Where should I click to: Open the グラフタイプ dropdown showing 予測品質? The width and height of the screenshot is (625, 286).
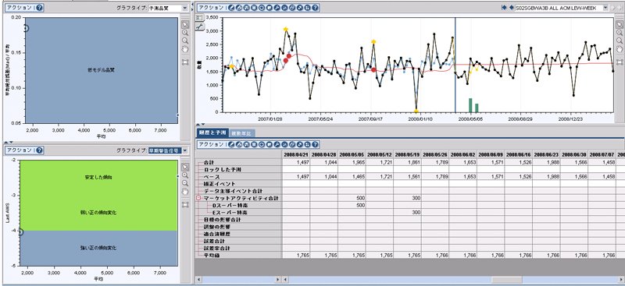(168, 8)
